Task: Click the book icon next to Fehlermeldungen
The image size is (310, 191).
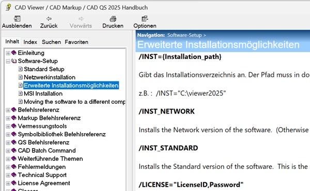Action: coord(13,167)
